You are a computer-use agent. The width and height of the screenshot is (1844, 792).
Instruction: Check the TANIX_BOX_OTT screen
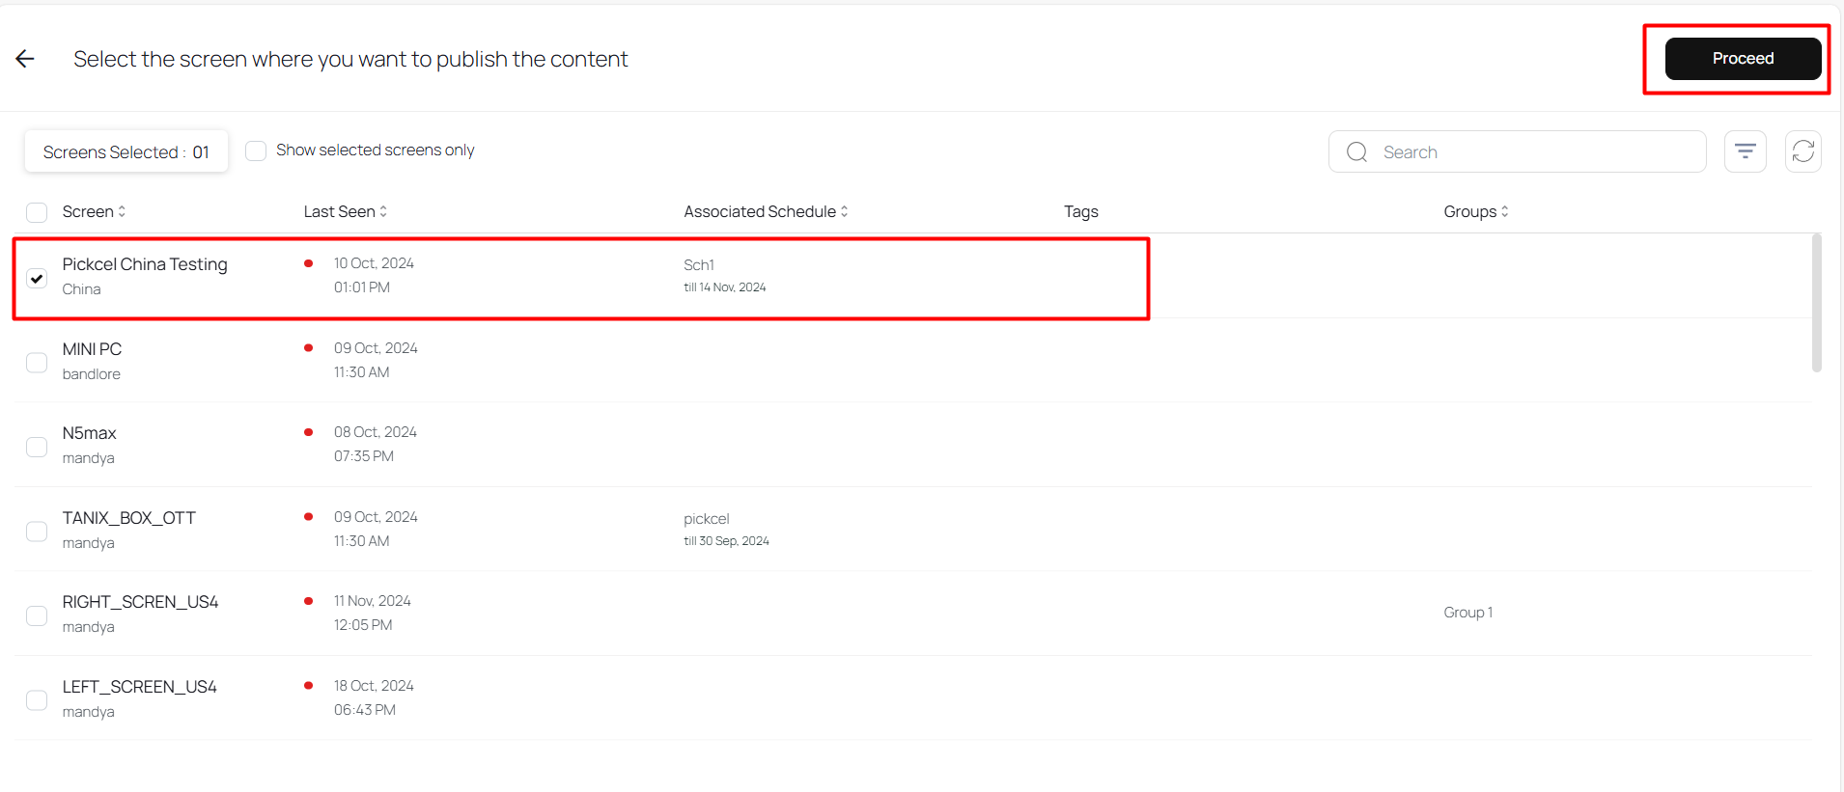[37, 532]
